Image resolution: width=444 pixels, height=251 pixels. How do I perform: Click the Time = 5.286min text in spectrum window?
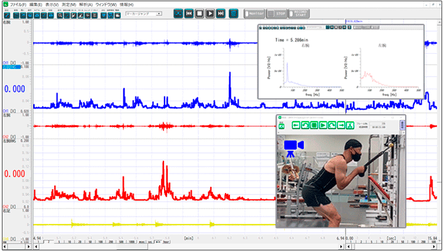coord(291,40)
